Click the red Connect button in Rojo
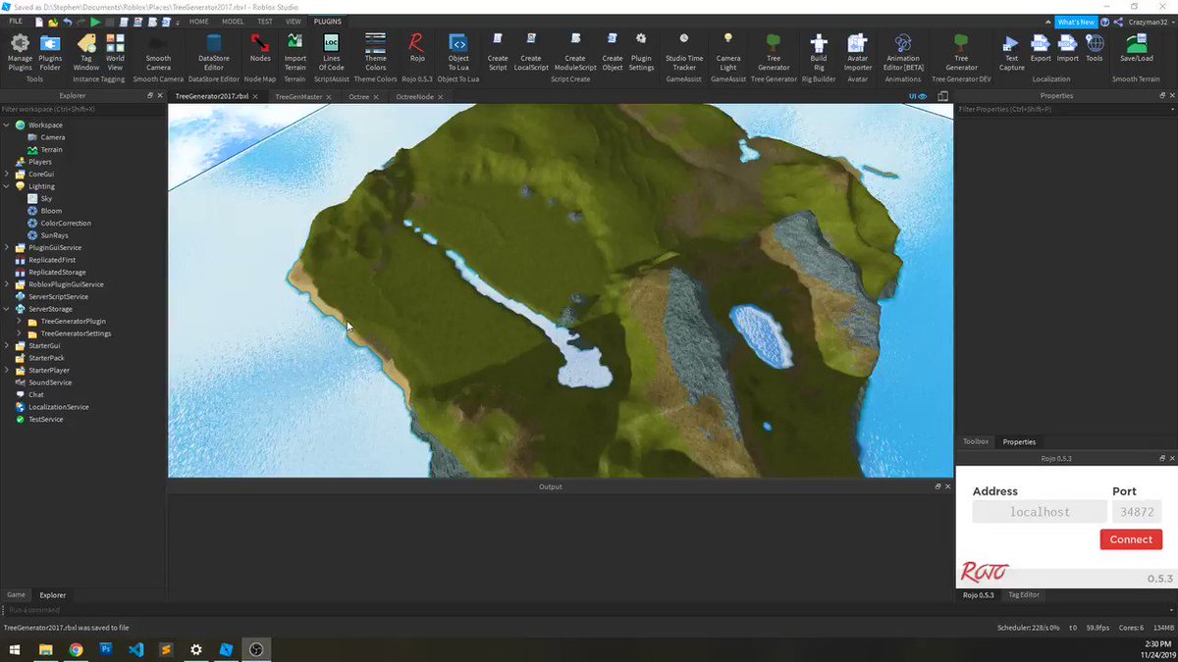The height and width of the screenshot is (662, 1178). coord(1131,539)
